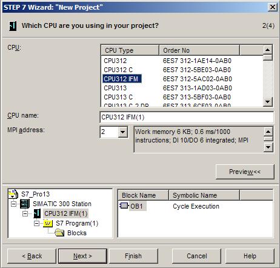The image size is (280, 268).
Task: Click the Cycle Execution symbolic name
Action: click(x=196, y=206)
